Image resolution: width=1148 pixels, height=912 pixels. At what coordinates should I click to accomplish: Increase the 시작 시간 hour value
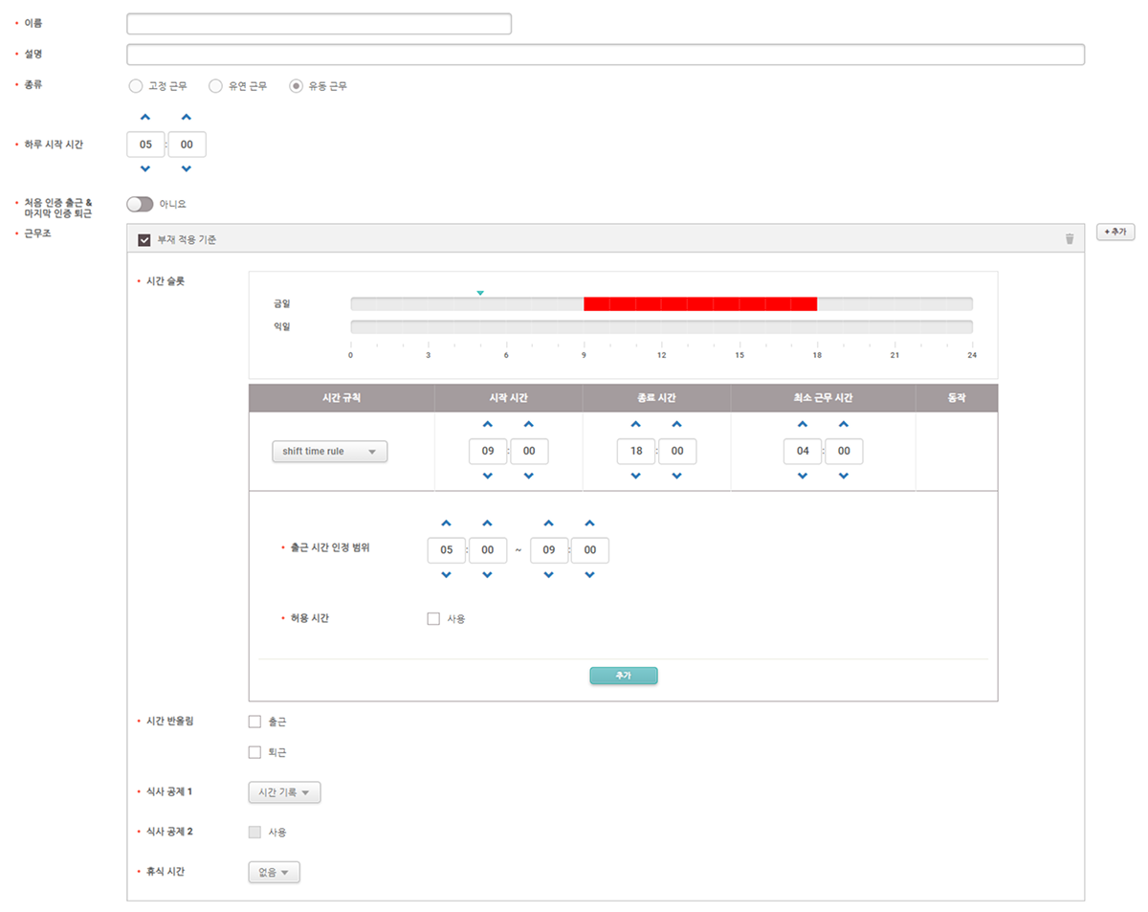coord(487,425)
